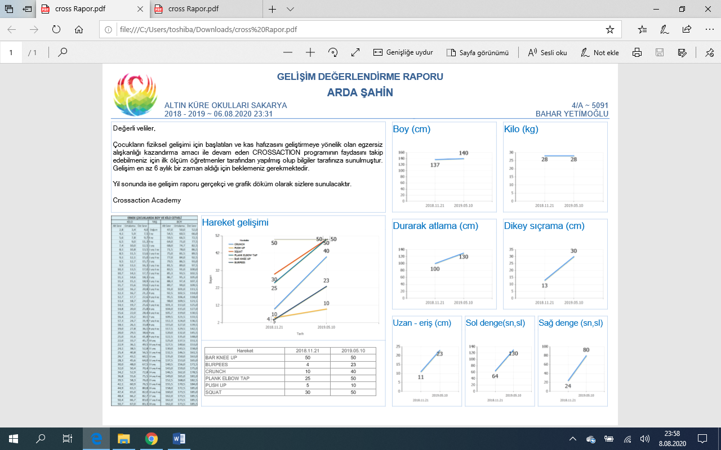Viewport: 721px width, 450px height.
Task: Click Sağ denge (sn,sl) heading
Action: coord(571,323)
